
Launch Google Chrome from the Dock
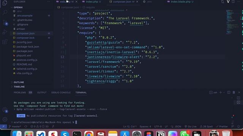(89, 133)
